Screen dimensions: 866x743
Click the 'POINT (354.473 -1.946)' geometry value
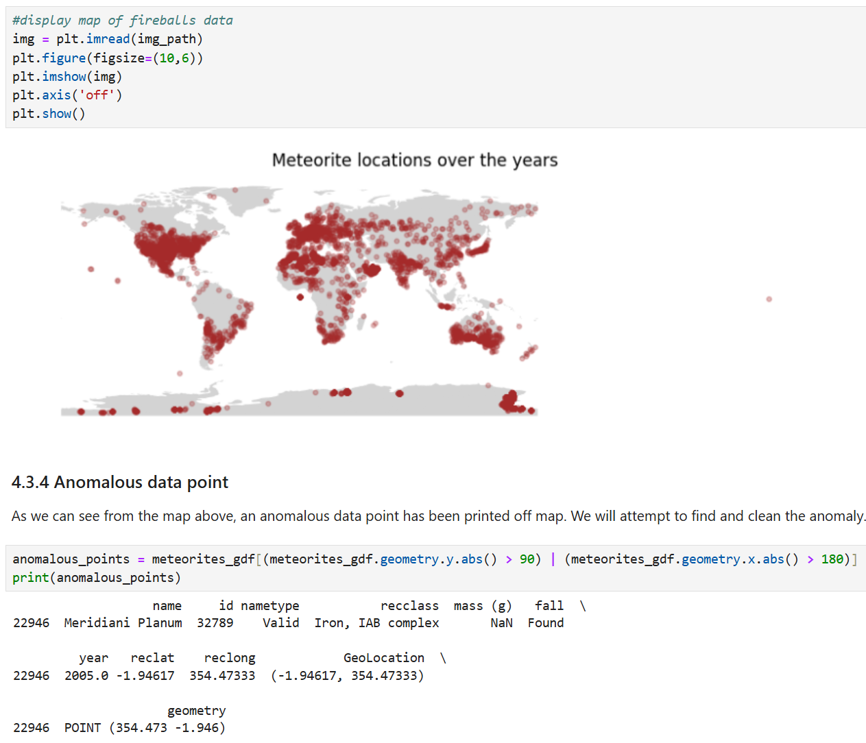point(145,728)
